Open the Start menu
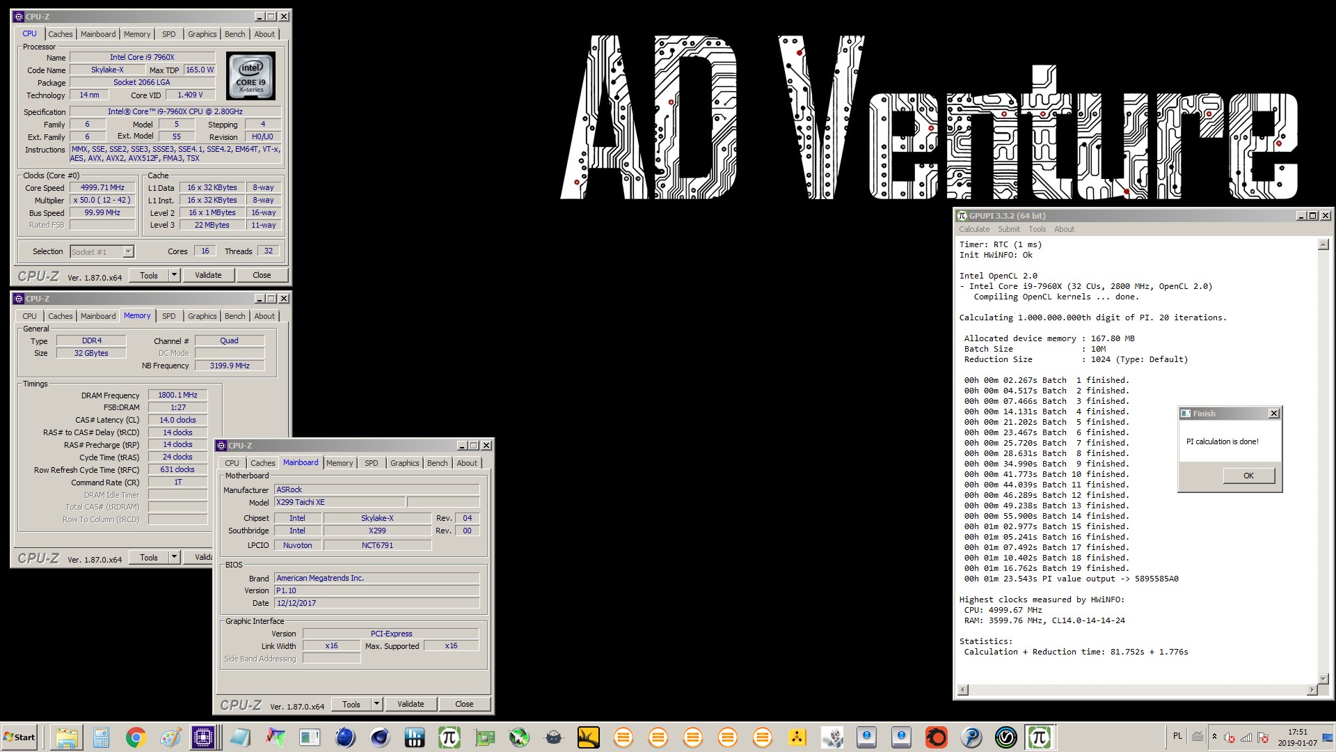 pyautogui.click(x=19, y=737)
